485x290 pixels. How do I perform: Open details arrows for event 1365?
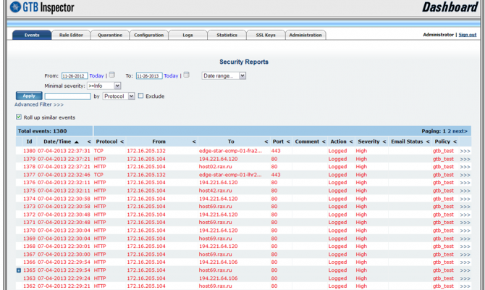pyautogui.click(x=465, y=270)
